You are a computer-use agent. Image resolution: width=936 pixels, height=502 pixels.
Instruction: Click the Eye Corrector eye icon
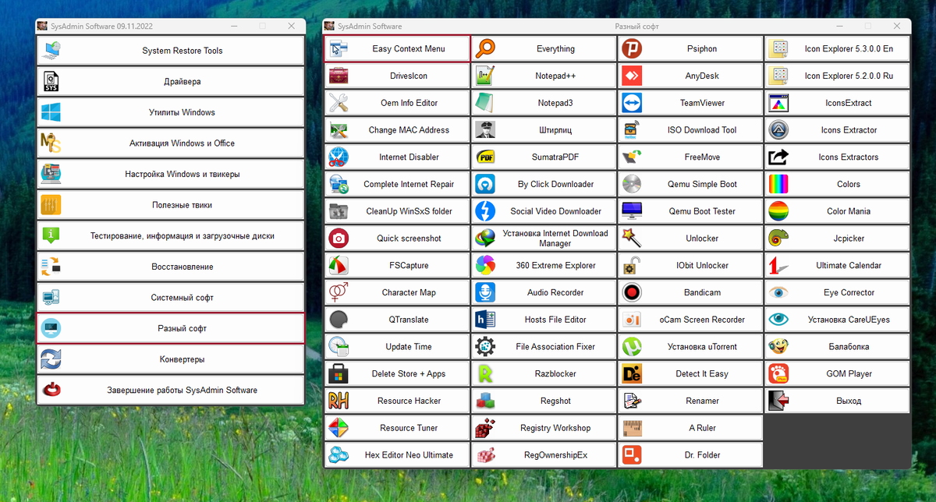tap(778, 292)
